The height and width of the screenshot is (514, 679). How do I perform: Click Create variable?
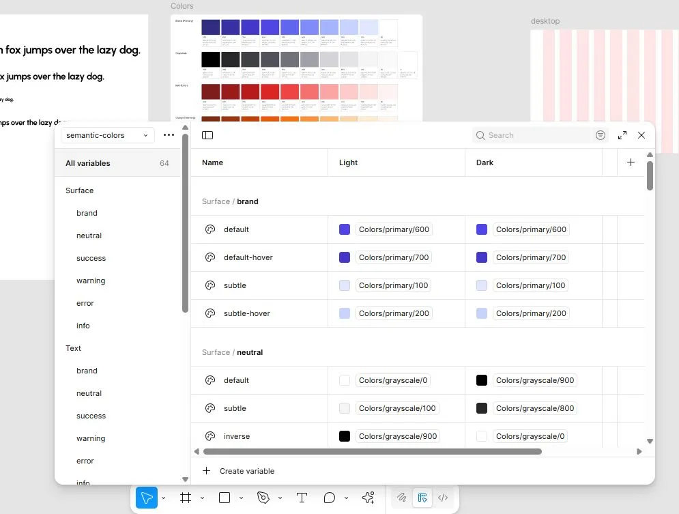pos(239,471)
